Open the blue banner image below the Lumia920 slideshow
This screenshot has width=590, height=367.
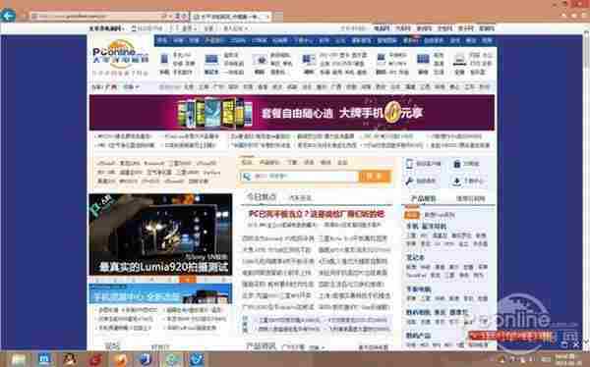pyautogui.click(x=160, y=293)
